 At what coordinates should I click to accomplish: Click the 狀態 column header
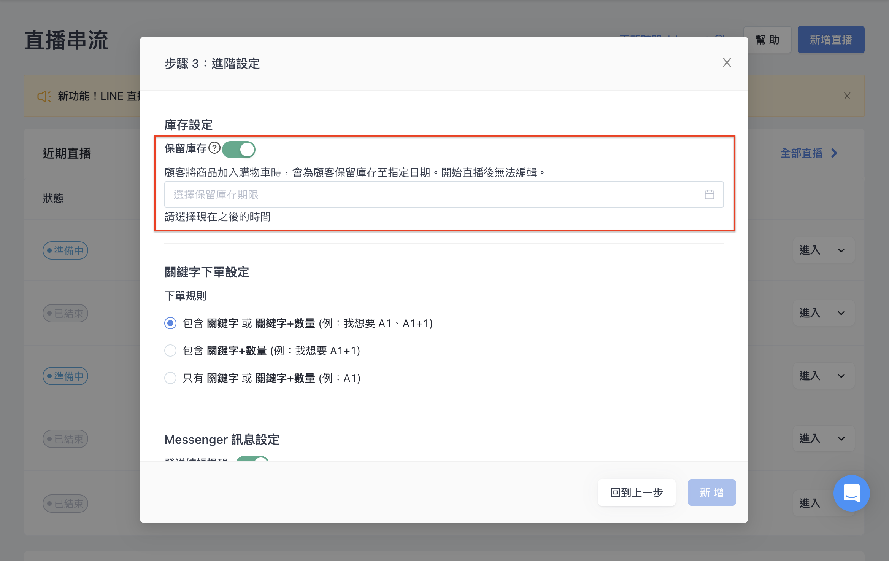tap(53, 198)
